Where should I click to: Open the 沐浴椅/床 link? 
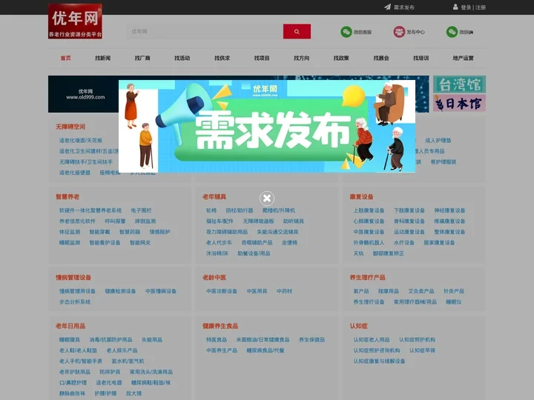[217, 253]
